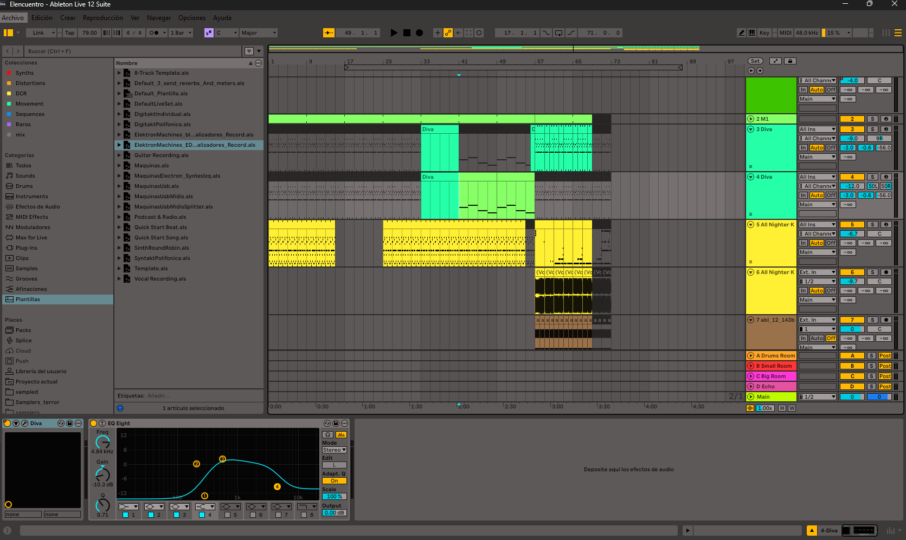The width and height of the screenshot is (906, 540).
Task: Adjust the EQ Eight Freq knob
Action: (102, 442)
